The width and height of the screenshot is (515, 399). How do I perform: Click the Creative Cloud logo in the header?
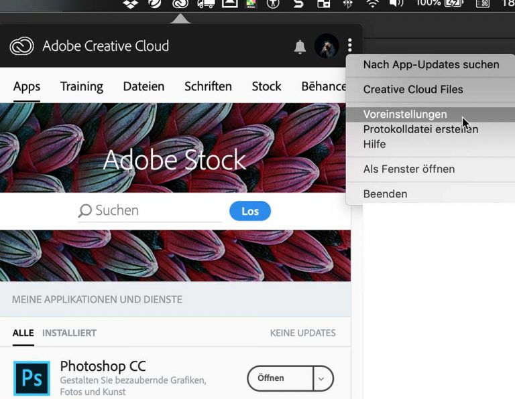click(21, 46)
